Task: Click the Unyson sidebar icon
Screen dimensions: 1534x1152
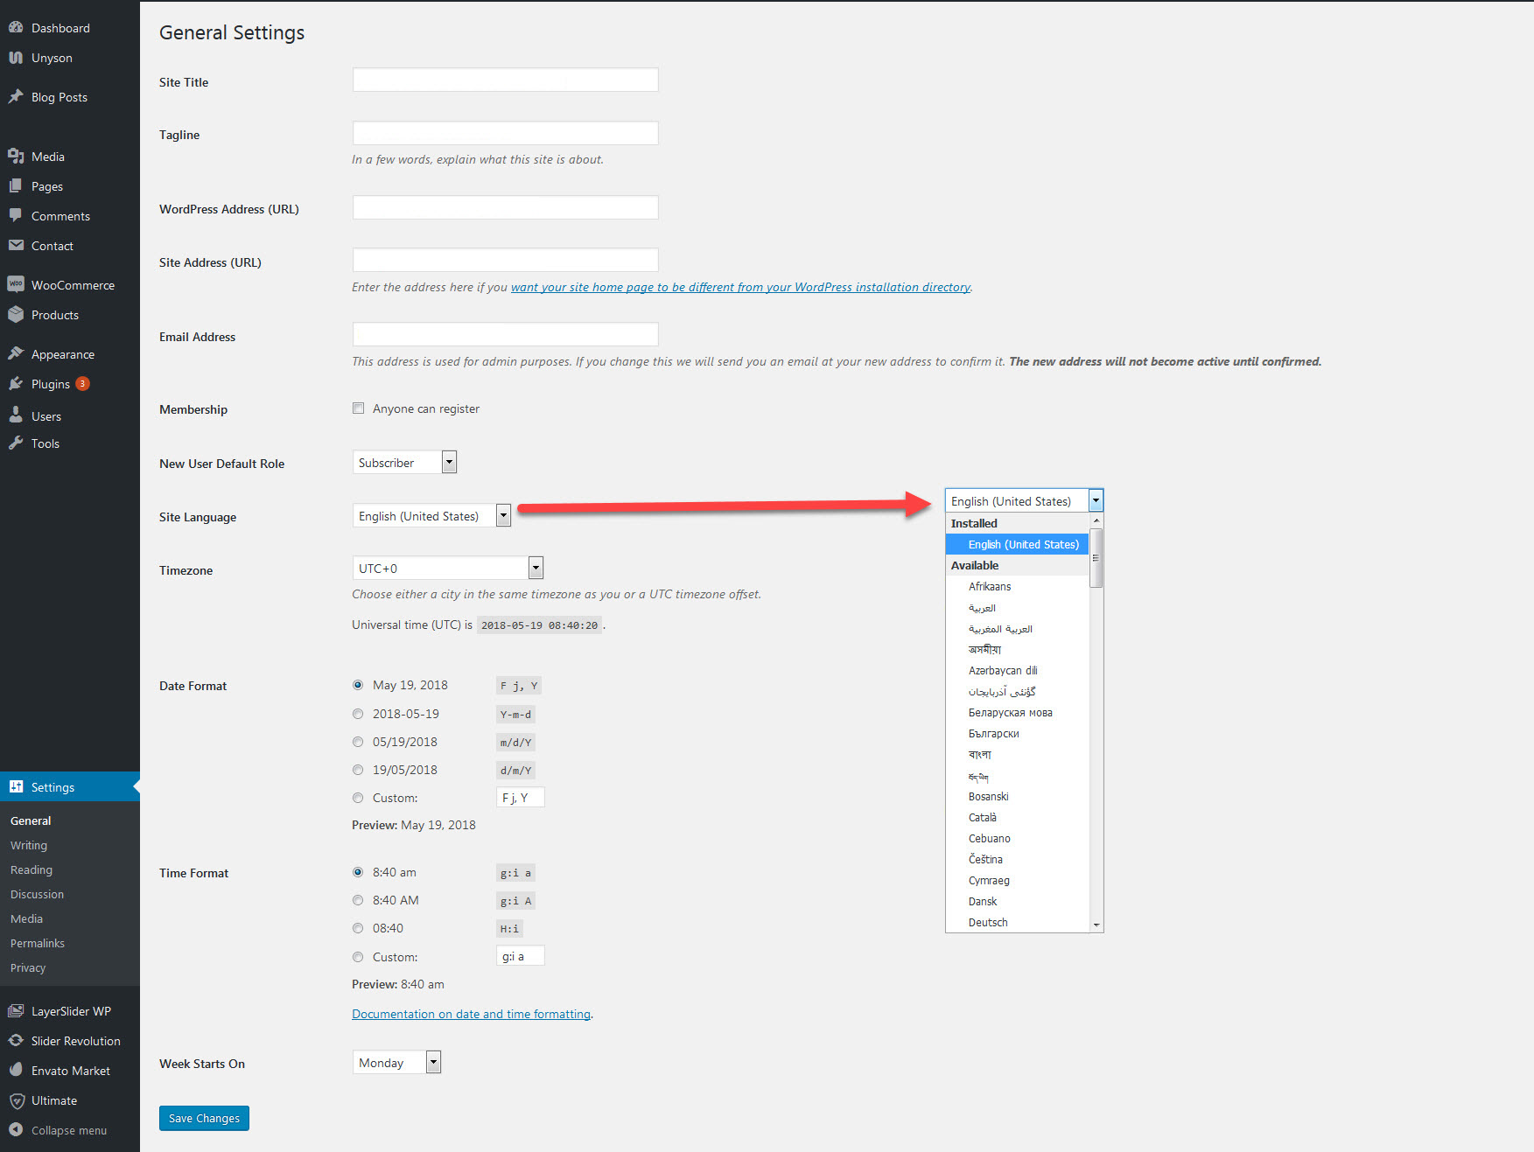Action: pos(16,58)
